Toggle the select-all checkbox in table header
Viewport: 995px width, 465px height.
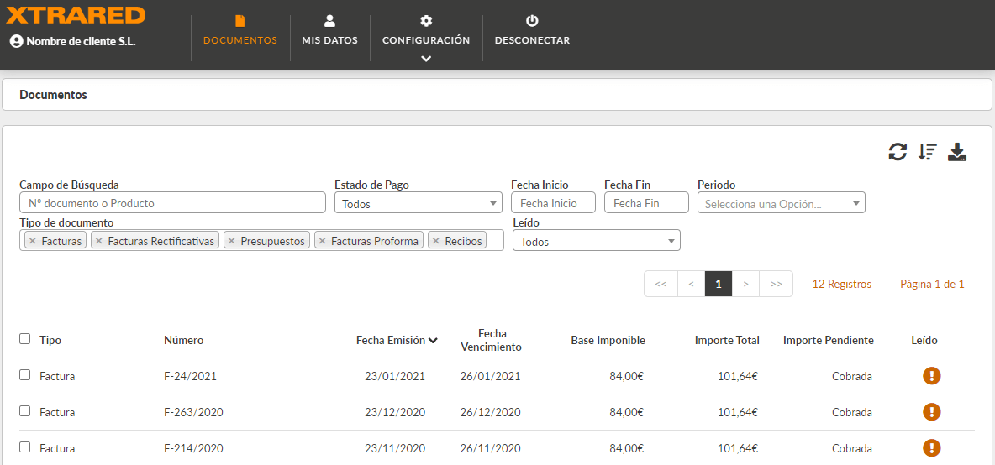coord(24,339)
